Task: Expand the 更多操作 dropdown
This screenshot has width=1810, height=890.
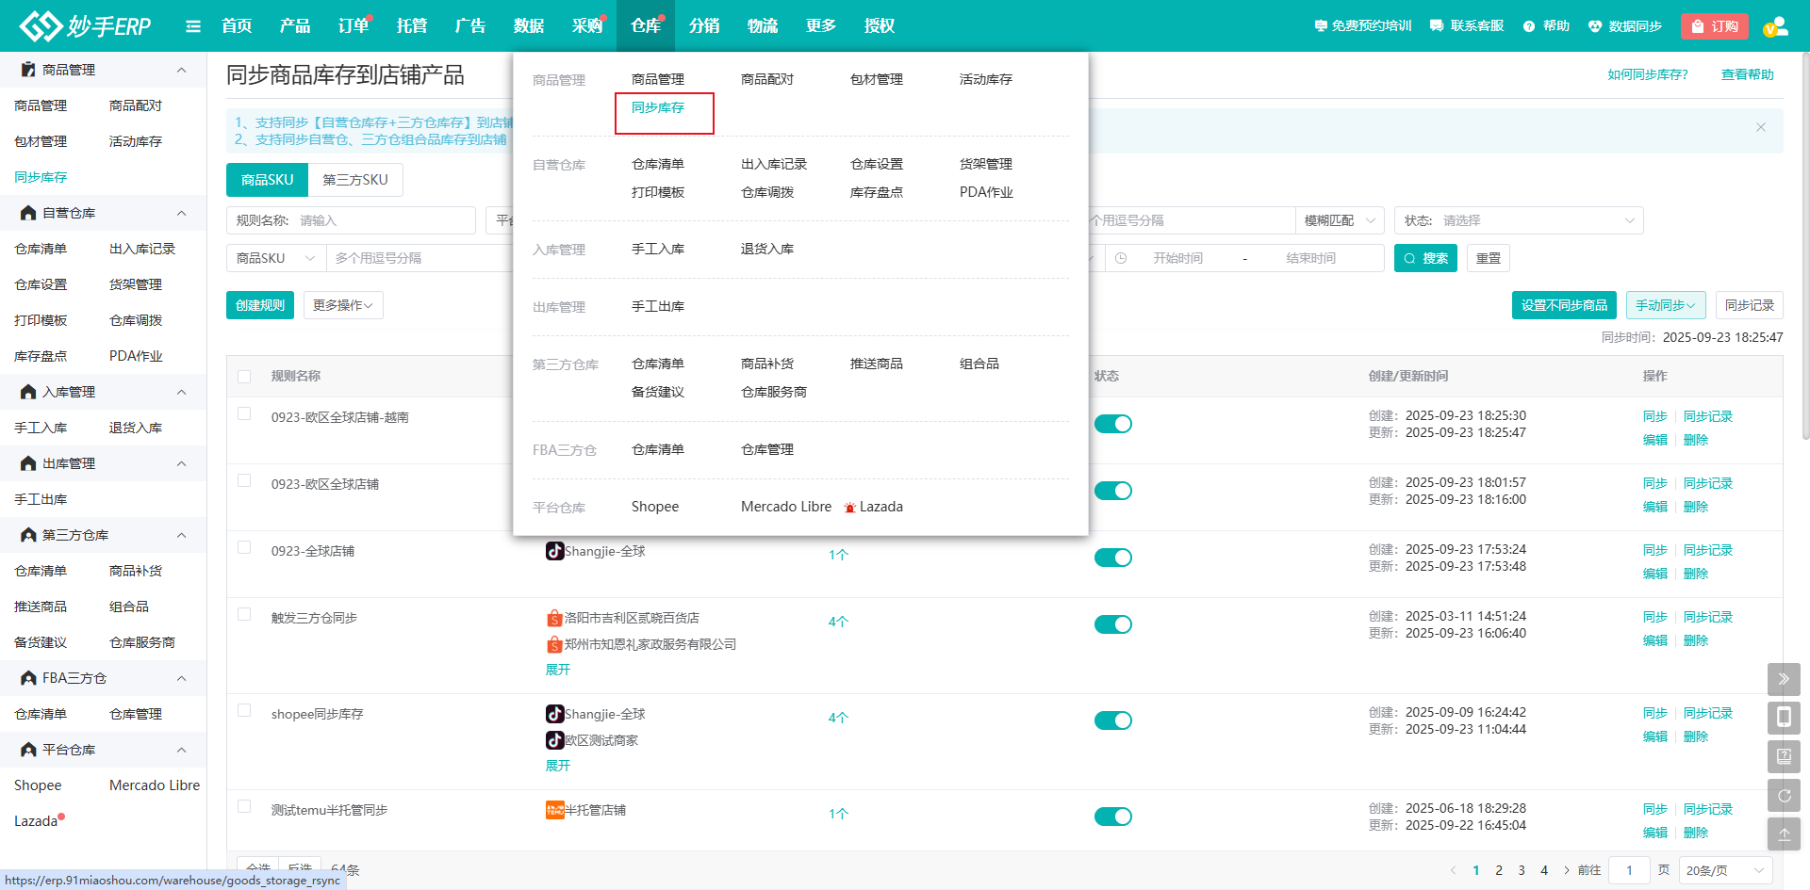Action: [343, 305]
